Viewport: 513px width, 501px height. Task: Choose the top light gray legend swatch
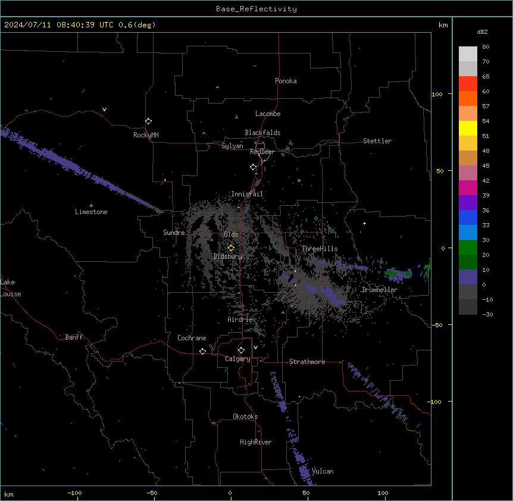468,54
